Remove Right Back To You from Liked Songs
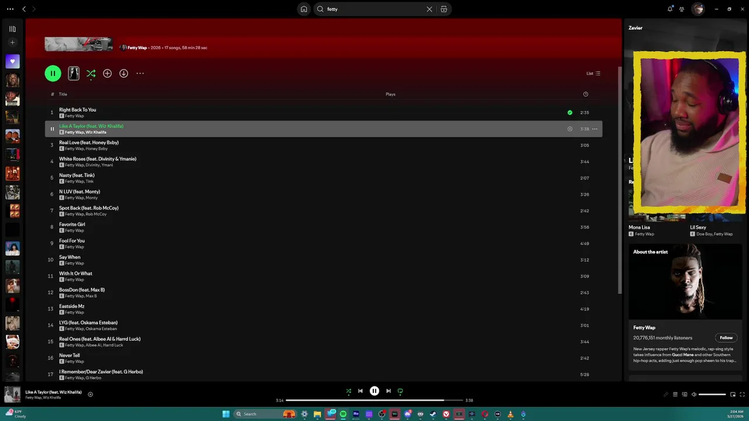749x421 pixels. [569, 112]
